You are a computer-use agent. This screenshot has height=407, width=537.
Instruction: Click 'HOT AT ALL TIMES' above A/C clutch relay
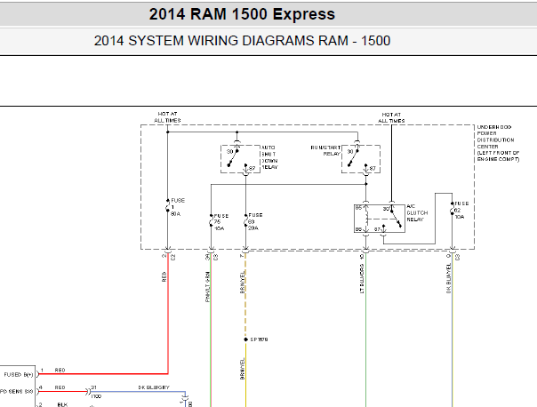click(391, 118)
